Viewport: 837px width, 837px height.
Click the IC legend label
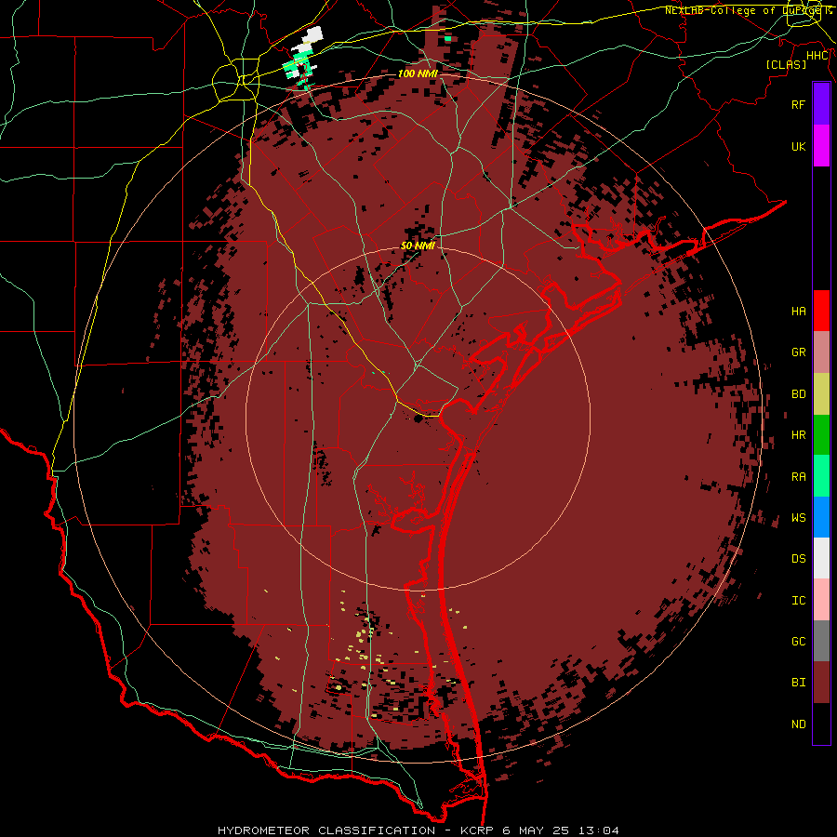[798, 601]
